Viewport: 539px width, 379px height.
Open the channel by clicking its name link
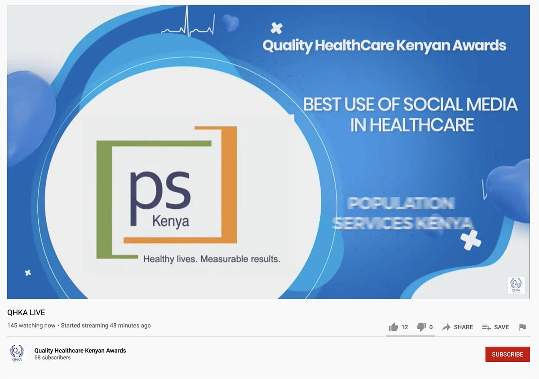pyautogui.click(x=80, y=350)
